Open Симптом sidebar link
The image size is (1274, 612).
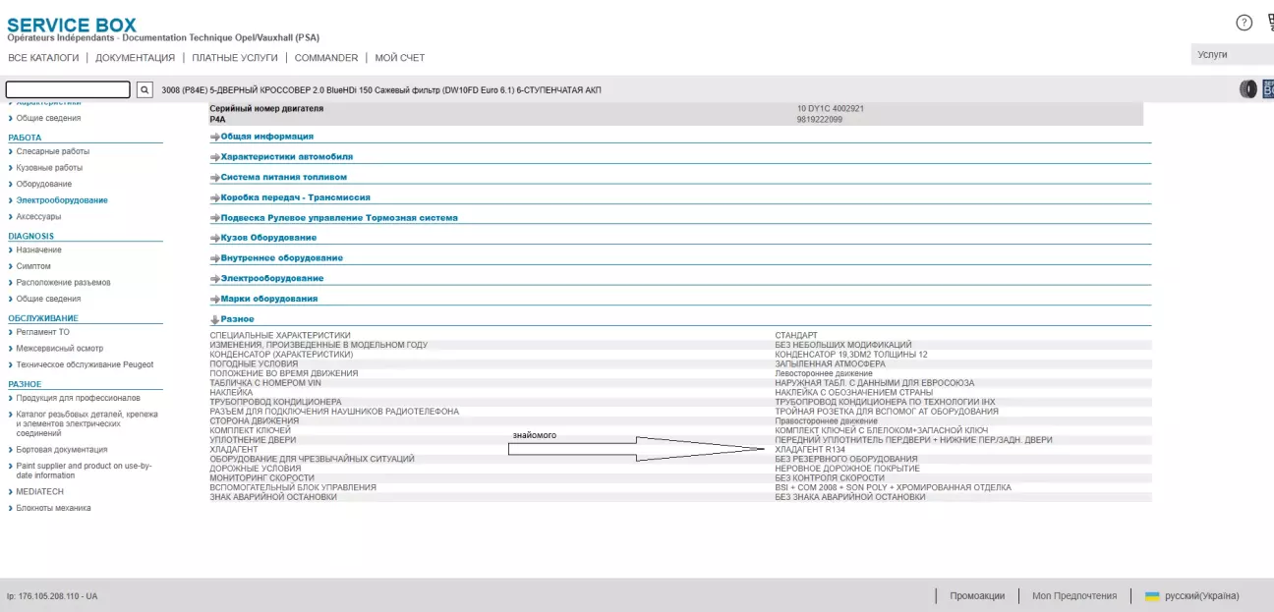click(33, 266)
